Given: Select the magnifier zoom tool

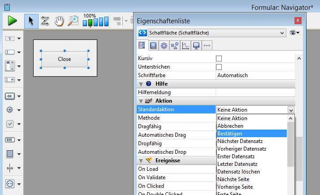Looking at the screenshot, I should (x=73, y=21).
